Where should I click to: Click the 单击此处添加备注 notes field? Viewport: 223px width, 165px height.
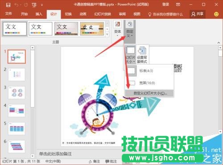tap(55, 154)
